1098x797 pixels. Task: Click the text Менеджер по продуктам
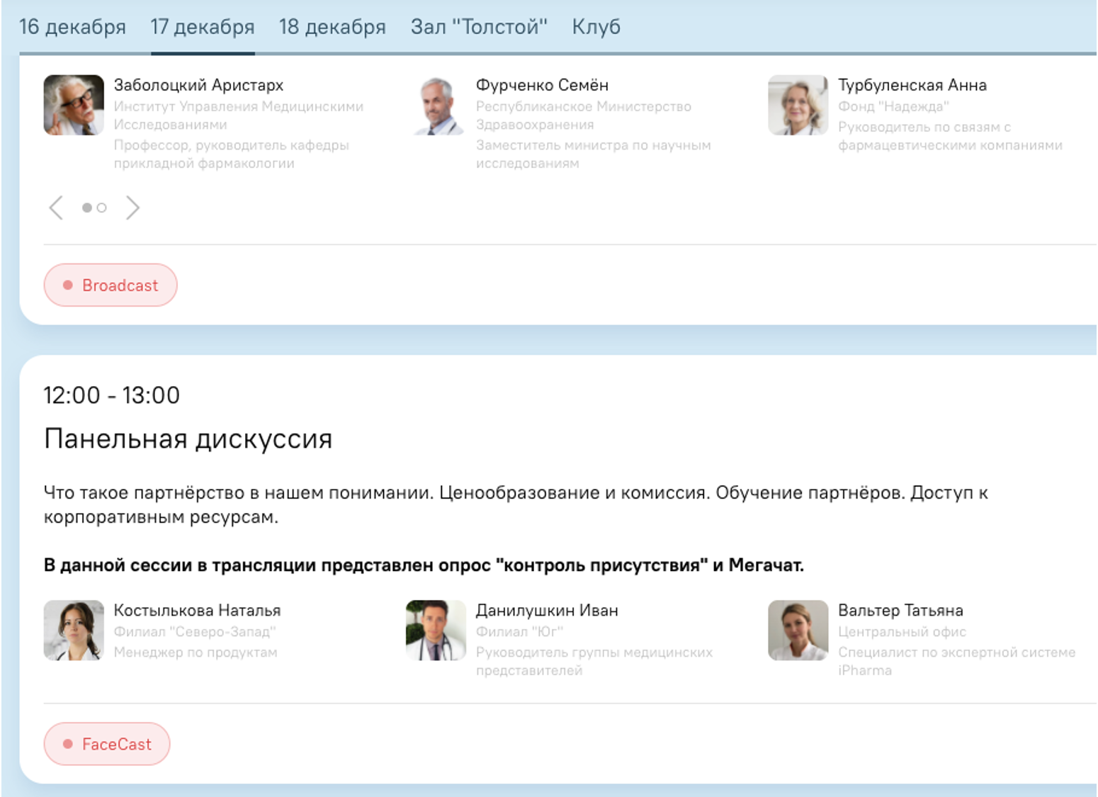click(x=196, y=652)
